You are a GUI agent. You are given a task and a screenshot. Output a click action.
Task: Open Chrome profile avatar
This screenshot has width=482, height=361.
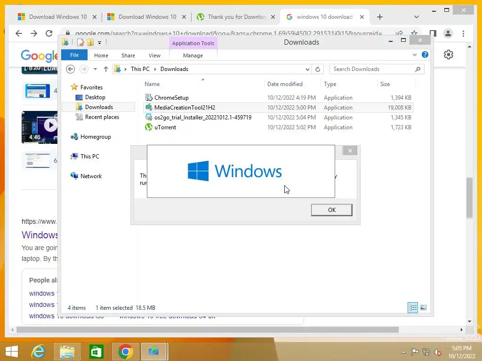pyautogui.click(x=448, y=33)
